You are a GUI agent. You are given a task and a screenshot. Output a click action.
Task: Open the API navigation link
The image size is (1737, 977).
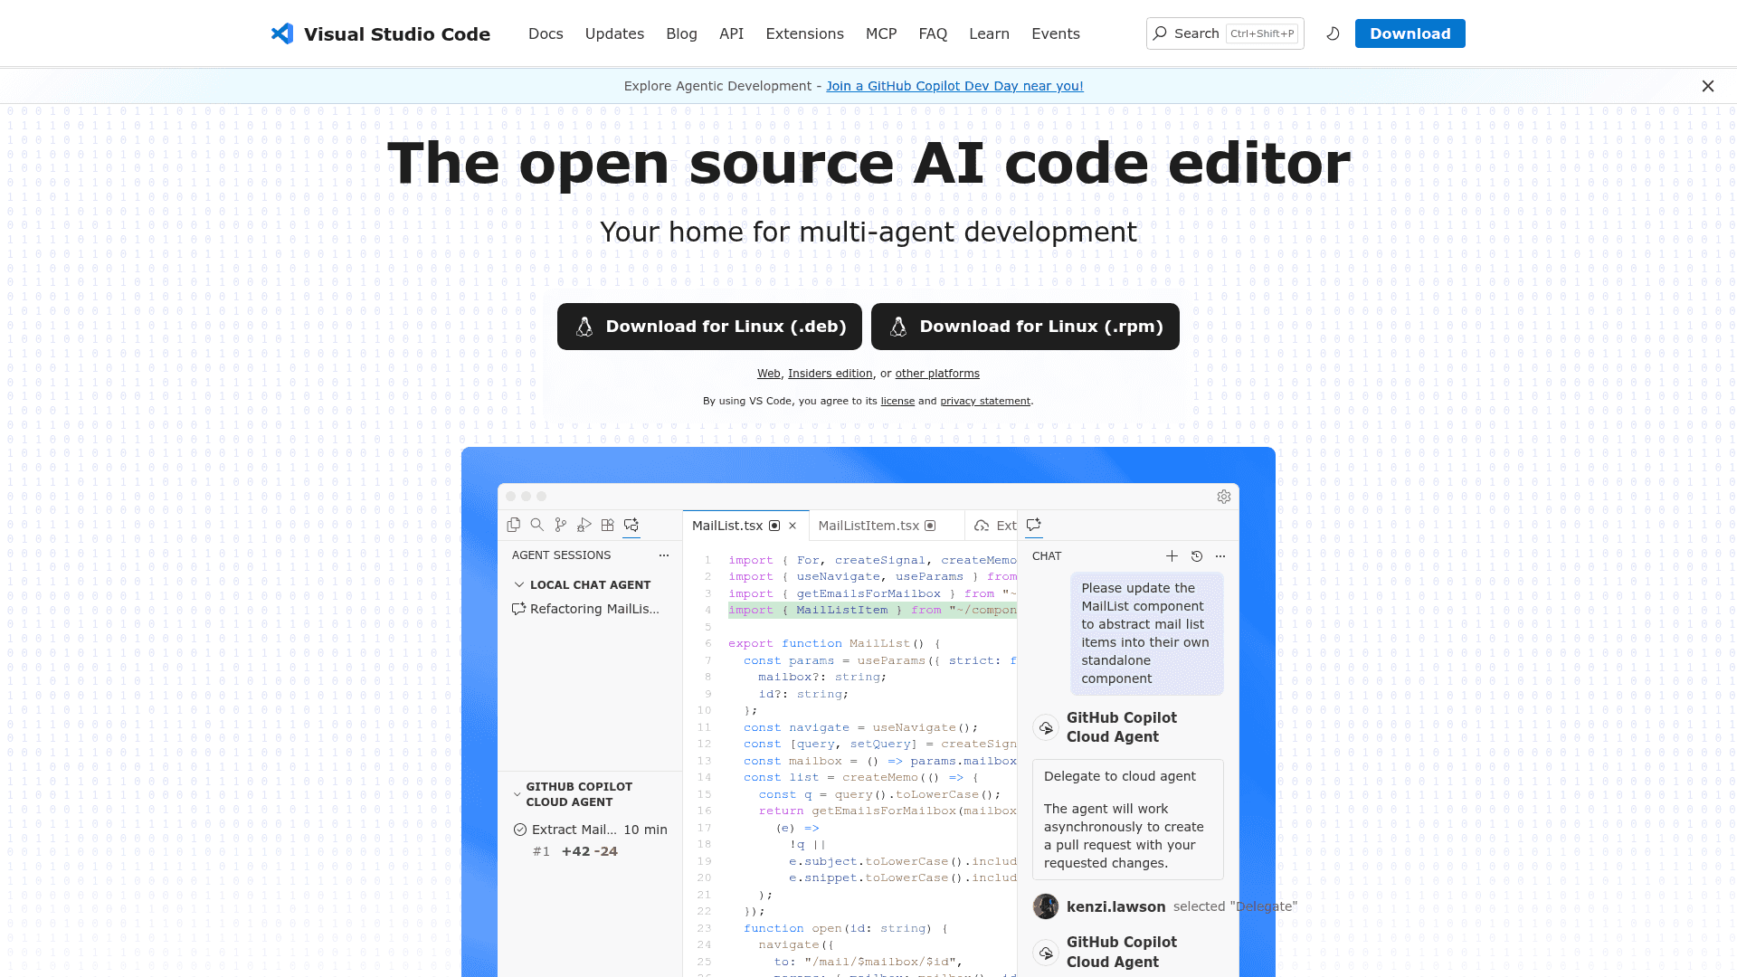pyautogui.click(x=731, y=33)
